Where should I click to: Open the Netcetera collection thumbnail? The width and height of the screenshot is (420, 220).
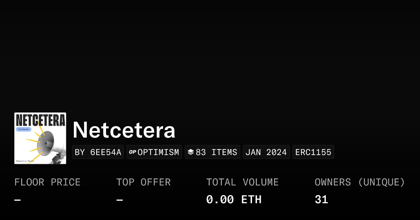[40, 138]
